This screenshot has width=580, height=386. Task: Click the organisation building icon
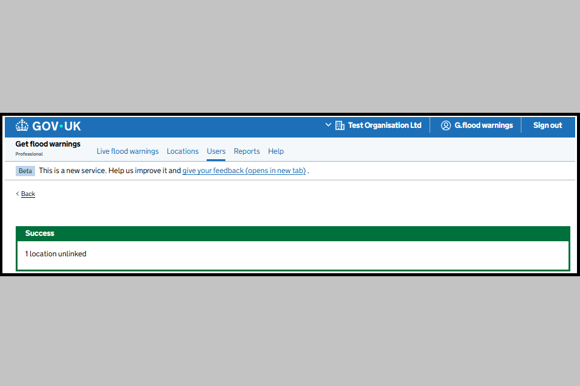pos(340,125)
